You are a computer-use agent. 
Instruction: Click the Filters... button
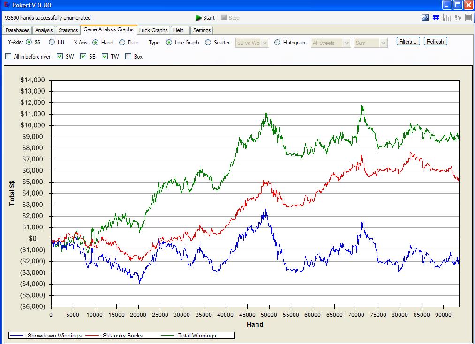pyautogui.click(x=408, y=42)
